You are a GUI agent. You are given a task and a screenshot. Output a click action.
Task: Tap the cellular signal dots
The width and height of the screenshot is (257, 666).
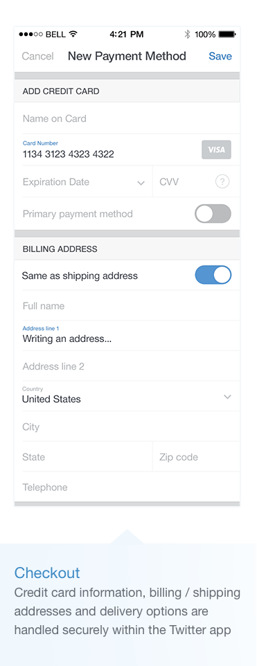(31, 35)
